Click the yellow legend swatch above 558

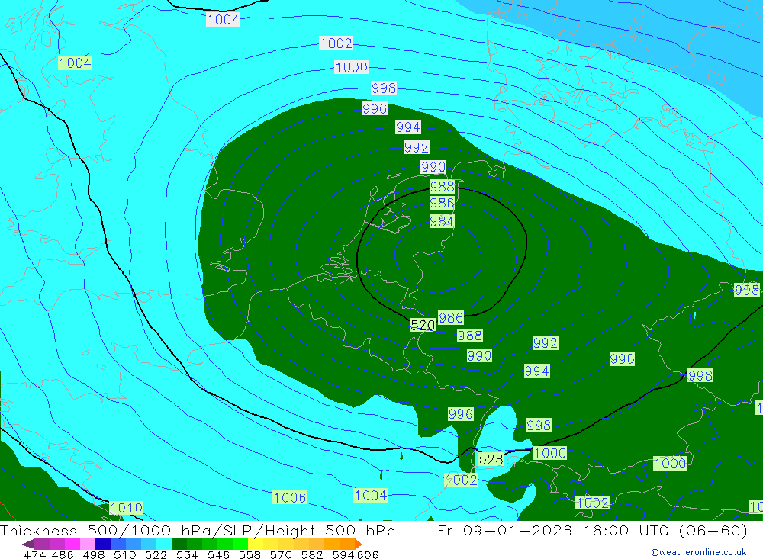pos(256,544)
